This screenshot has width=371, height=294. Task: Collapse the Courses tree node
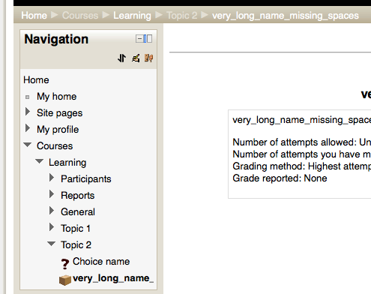[28, 145]
